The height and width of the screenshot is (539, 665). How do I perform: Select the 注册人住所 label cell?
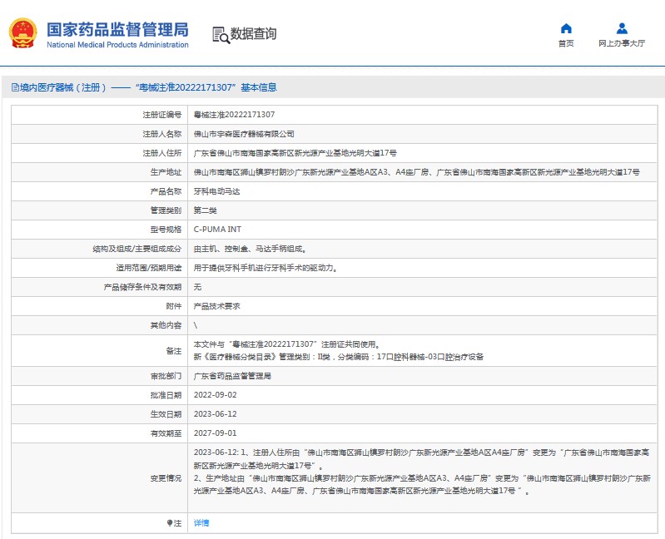pyautogui.click(x=100, y=153)
